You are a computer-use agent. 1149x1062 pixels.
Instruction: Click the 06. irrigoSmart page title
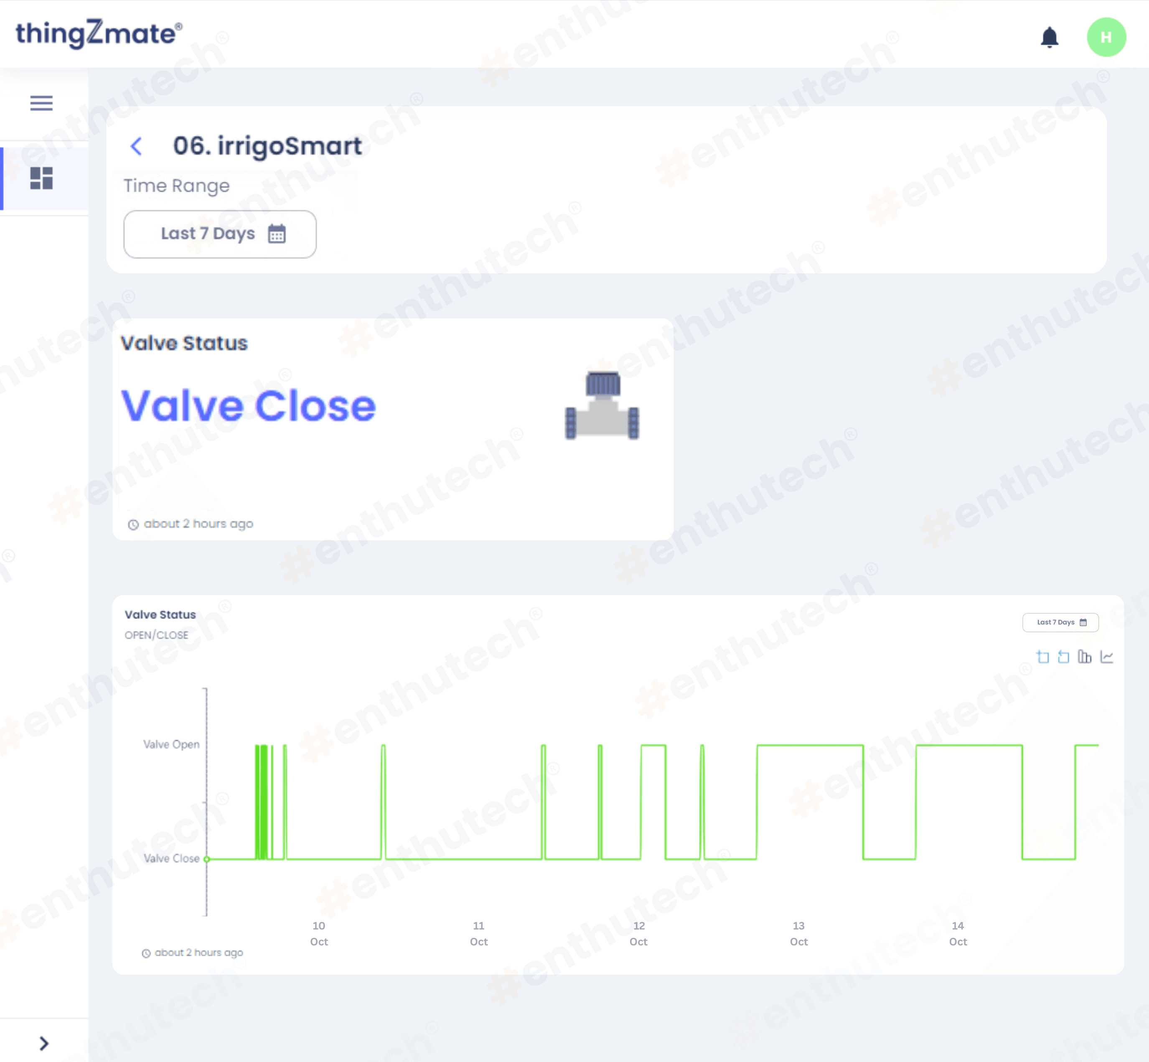[267, 146]
